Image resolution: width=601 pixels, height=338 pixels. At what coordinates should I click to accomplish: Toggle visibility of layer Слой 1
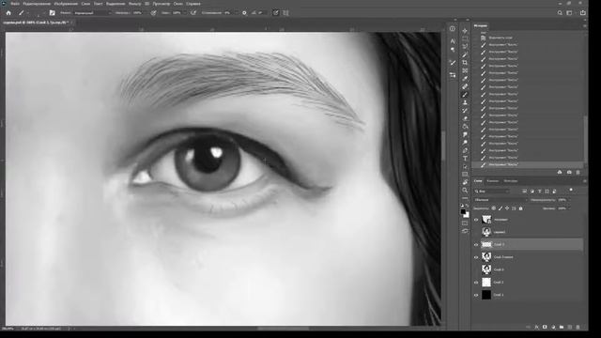[476, 295]
